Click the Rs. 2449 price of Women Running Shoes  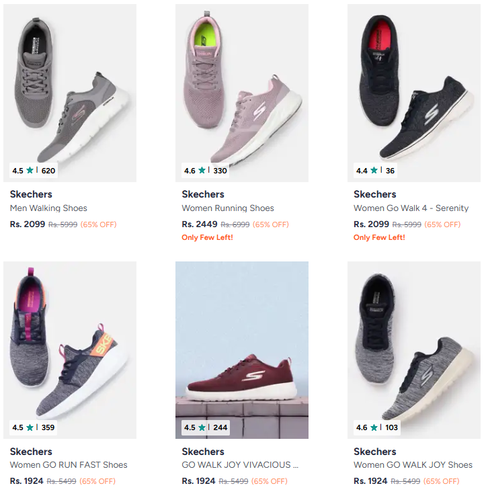point(199,224)
